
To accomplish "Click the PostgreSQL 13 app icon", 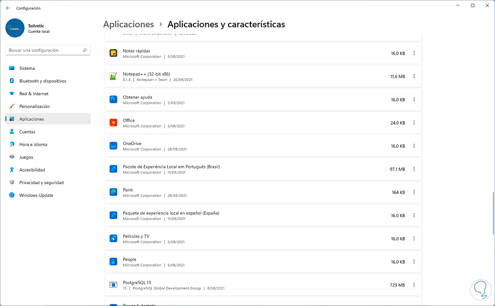I will [x=113, y=285].
